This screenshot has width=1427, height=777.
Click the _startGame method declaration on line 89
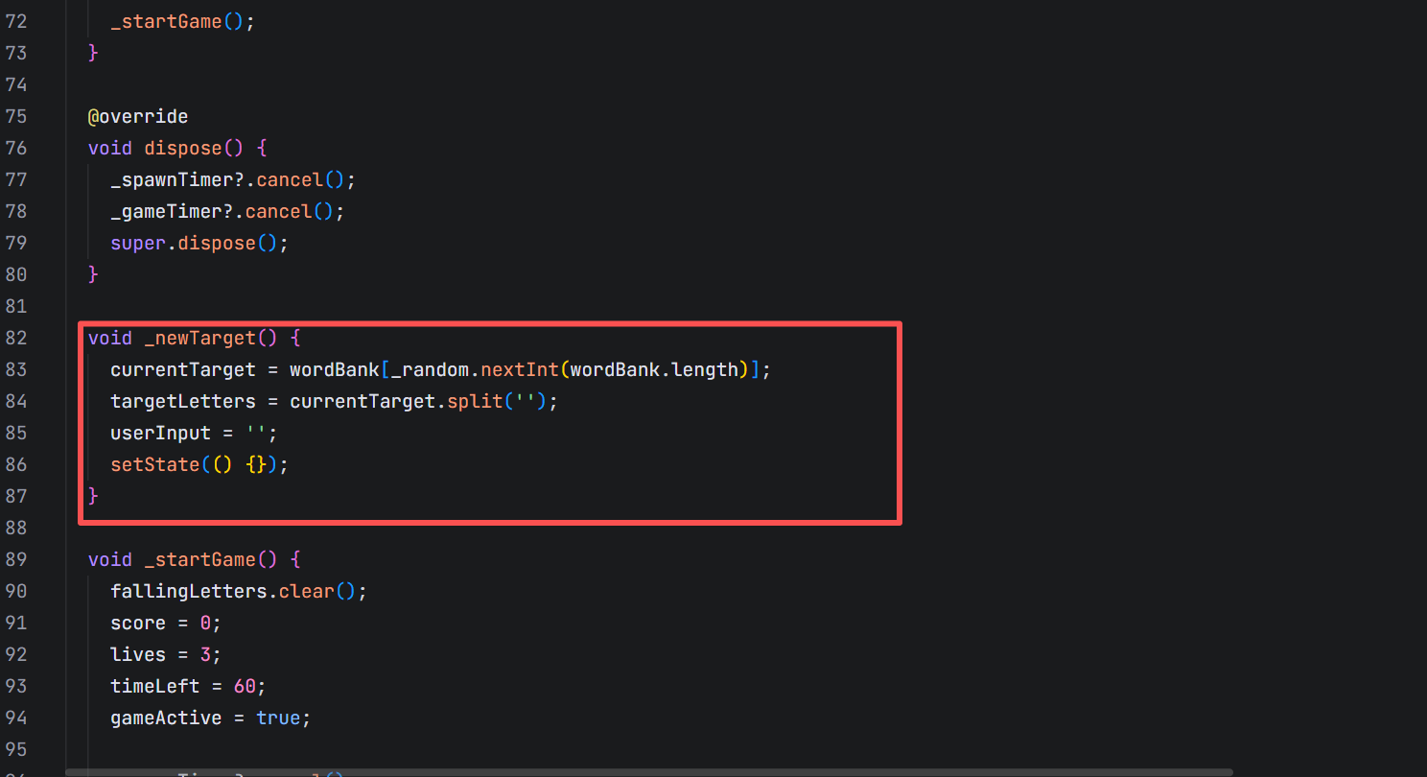point(200,559)
